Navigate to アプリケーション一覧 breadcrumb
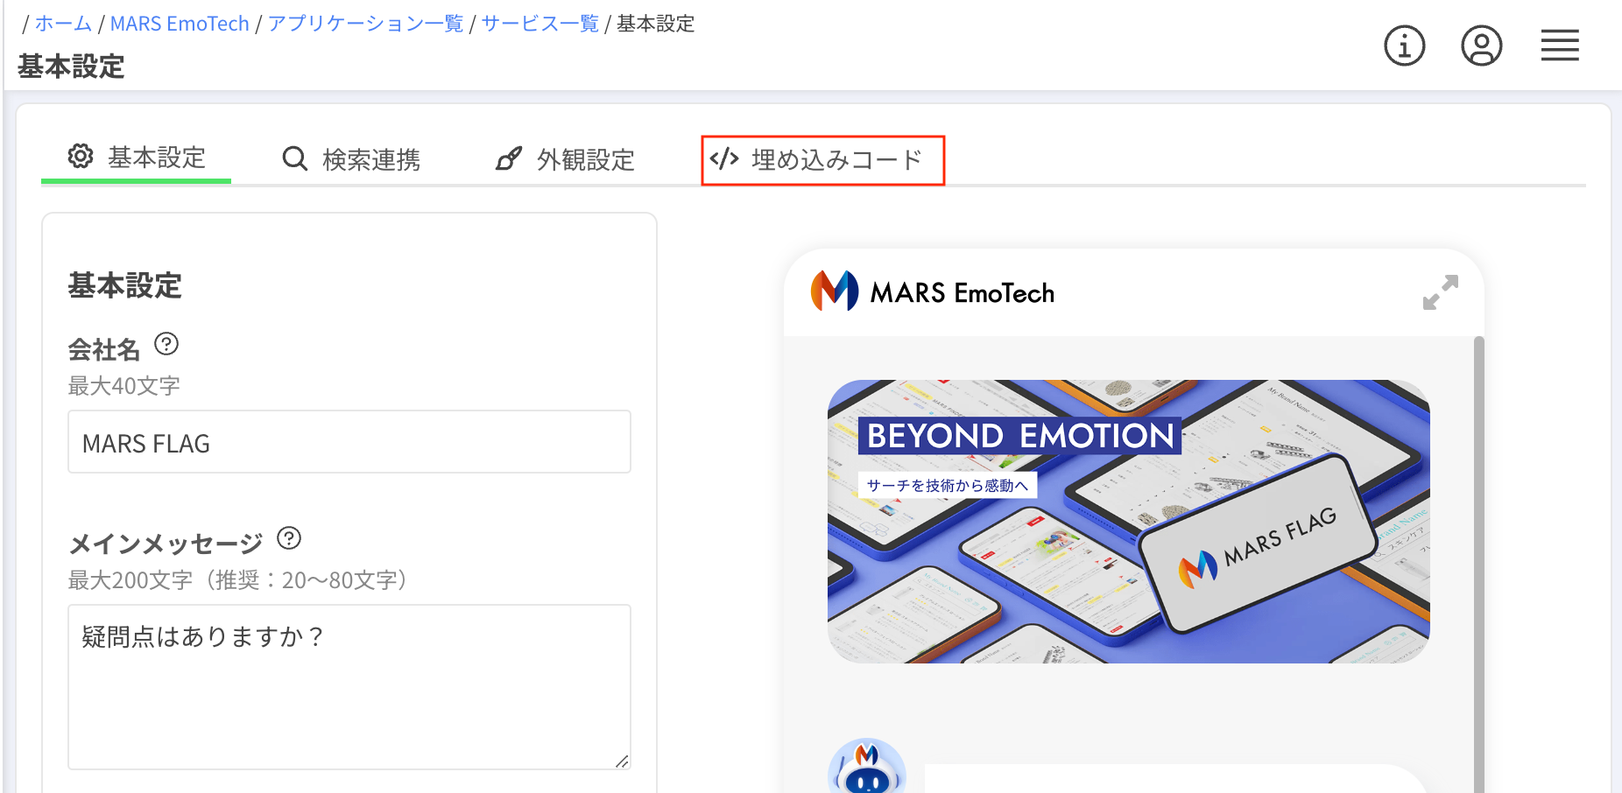 (x=365, y=24)
